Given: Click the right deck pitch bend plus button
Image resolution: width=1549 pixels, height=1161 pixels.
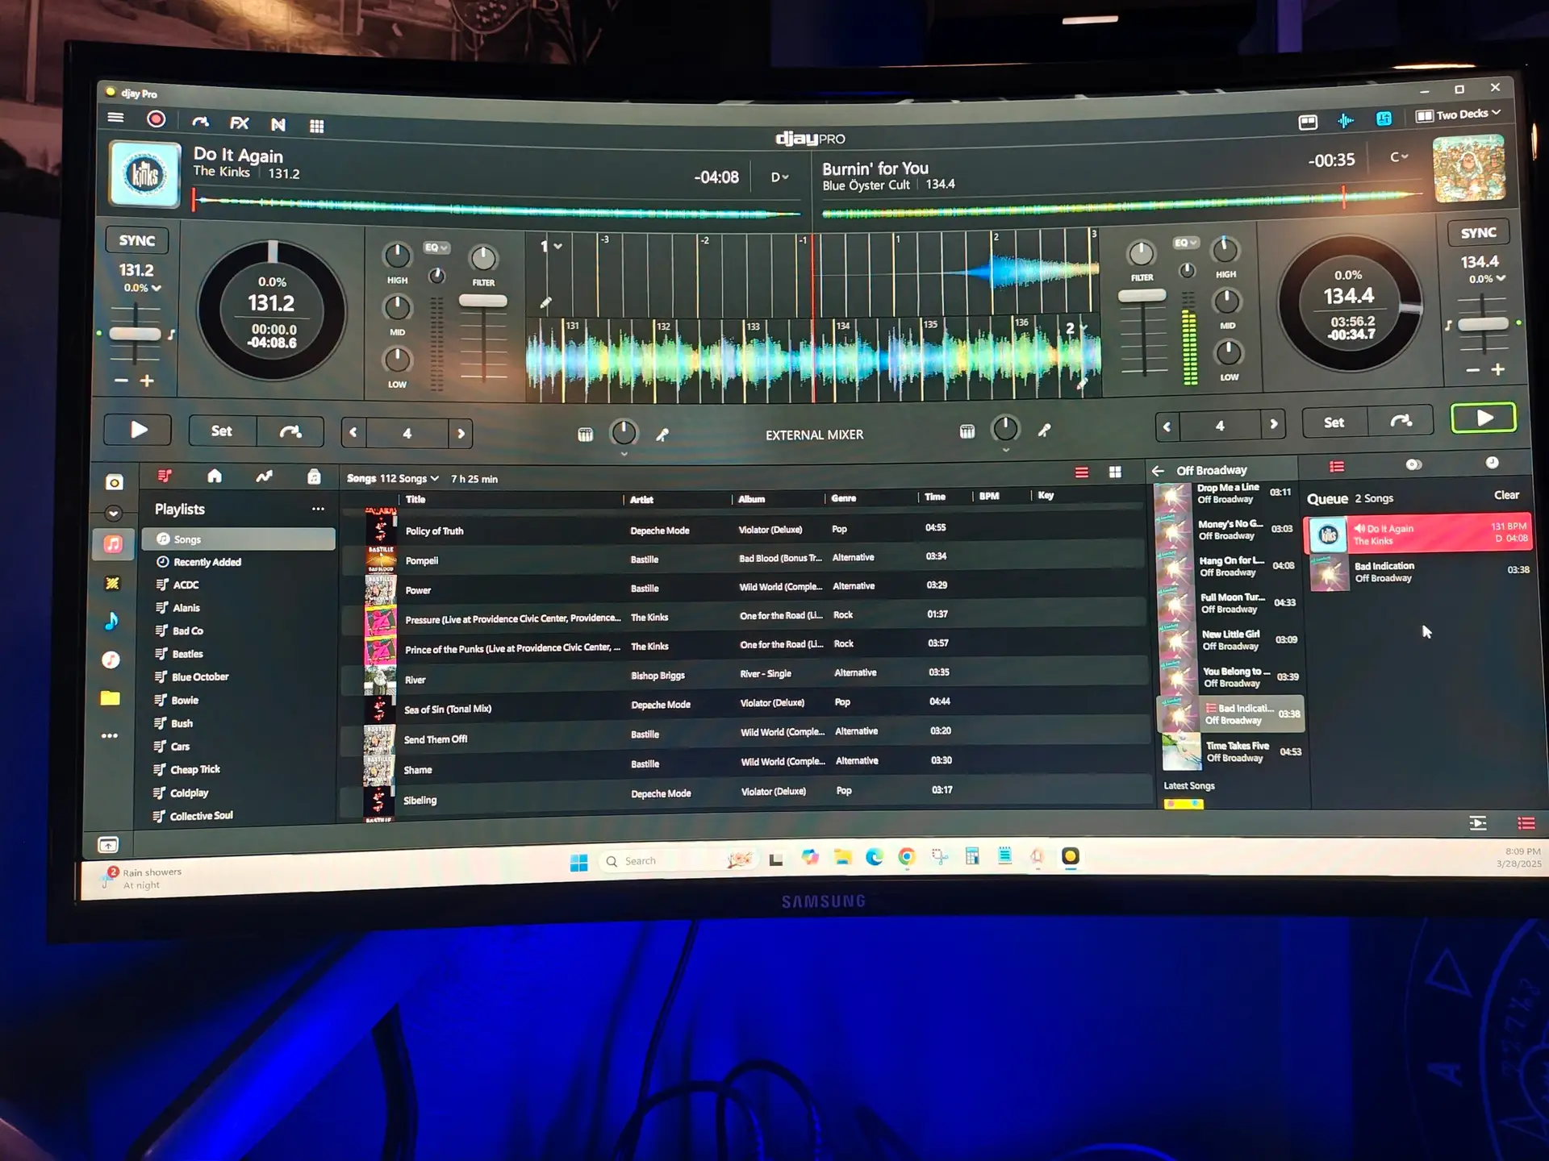Looking at the screenshot, I should [1498, 369].
